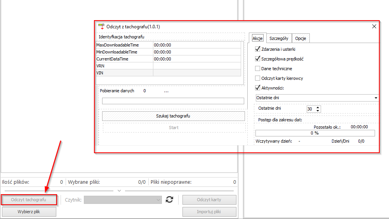Click the refresh card readers icon
The image size is (389, 219).
point(169,200)
